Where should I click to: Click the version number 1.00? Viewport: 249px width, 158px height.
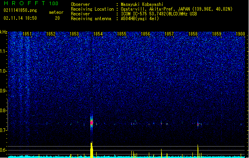pos(53,4)
